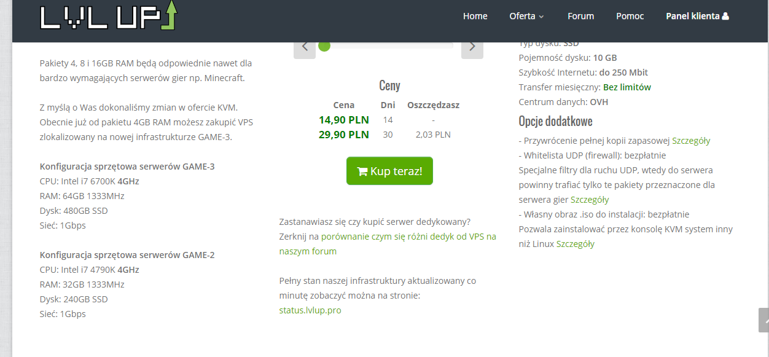Click the Bez limitów transfer link
This screenshot has height=357, width=769.
click(627, 87)
